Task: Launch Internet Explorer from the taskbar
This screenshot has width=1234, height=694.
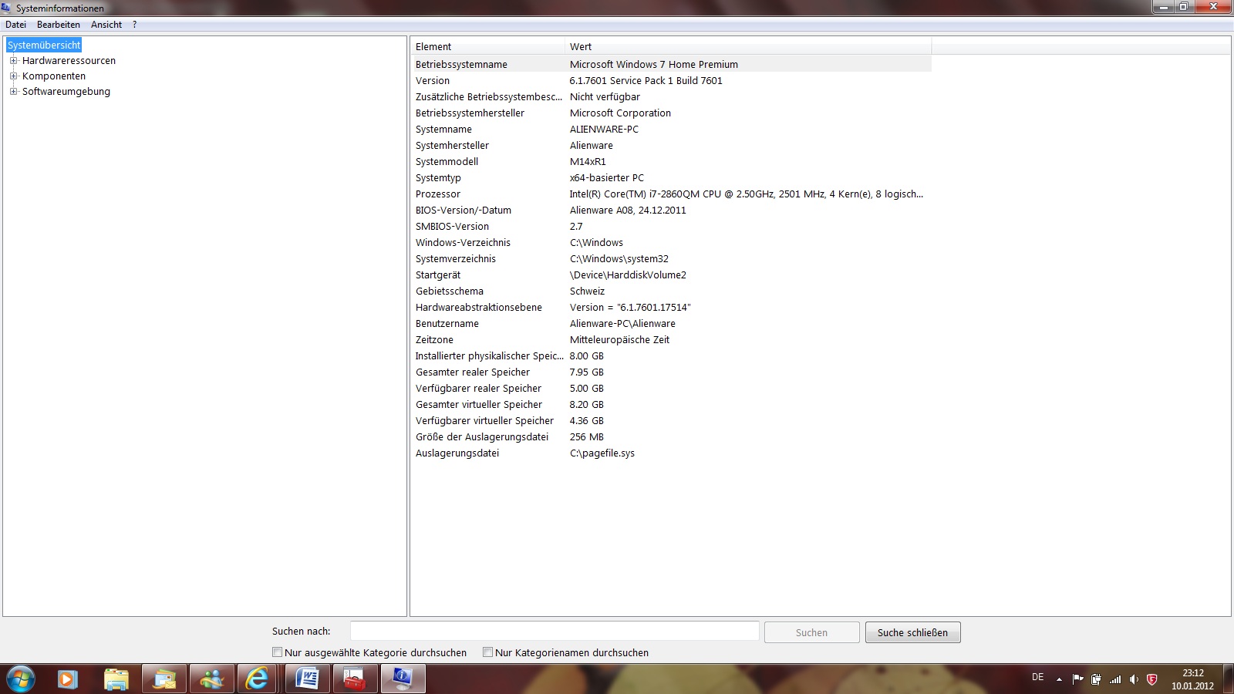Action: (x=257, y=679)
